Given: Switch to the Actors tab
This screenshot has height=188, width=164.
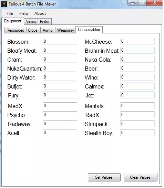Looking at the screenshot, I should pyautogui.click(x=31, y=22).
